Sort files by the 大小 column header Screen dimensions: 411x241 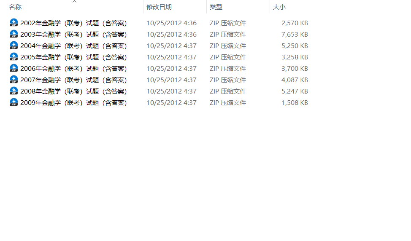point(279,7)
